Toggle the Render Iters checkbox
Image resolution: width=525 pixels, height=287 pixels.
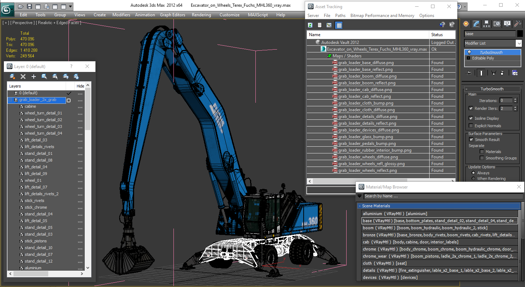pos(471,108)
